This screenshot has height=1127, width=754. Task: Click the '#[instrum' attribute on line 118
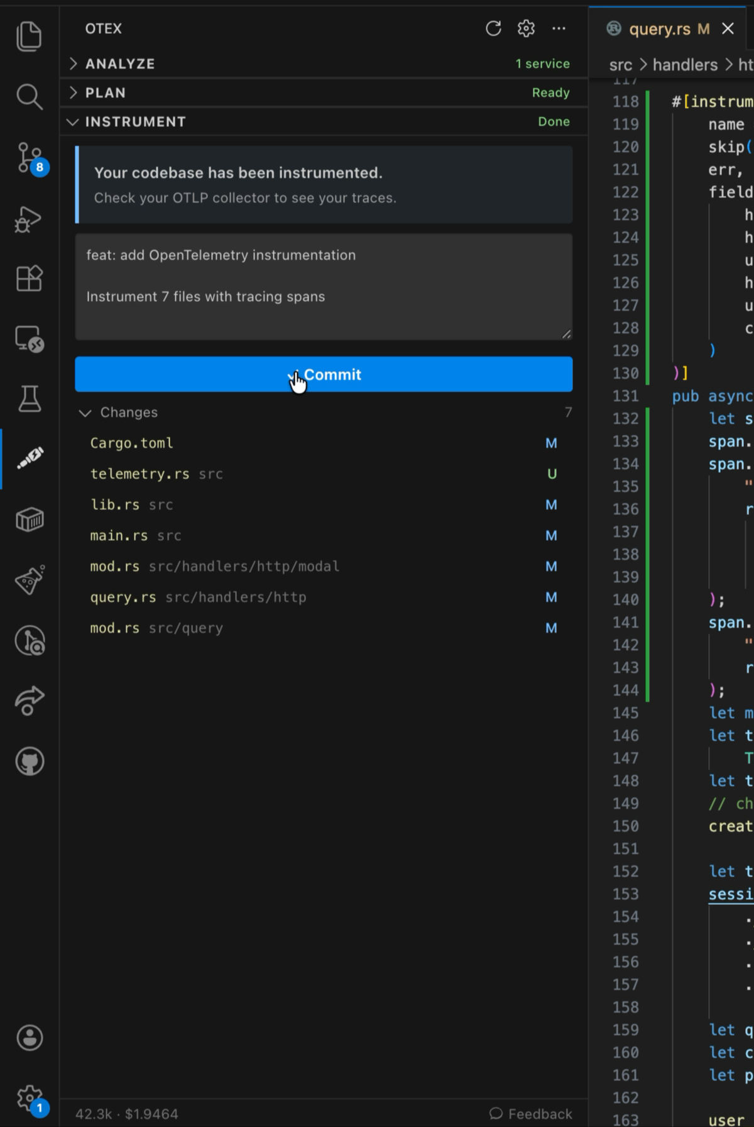click(713, 102)
